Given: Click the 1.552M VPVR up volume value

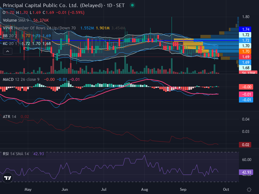Looking at the screenshot, I should [87, 28].
